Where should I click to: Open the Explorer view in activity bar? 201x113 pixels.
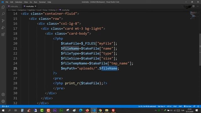3,7
